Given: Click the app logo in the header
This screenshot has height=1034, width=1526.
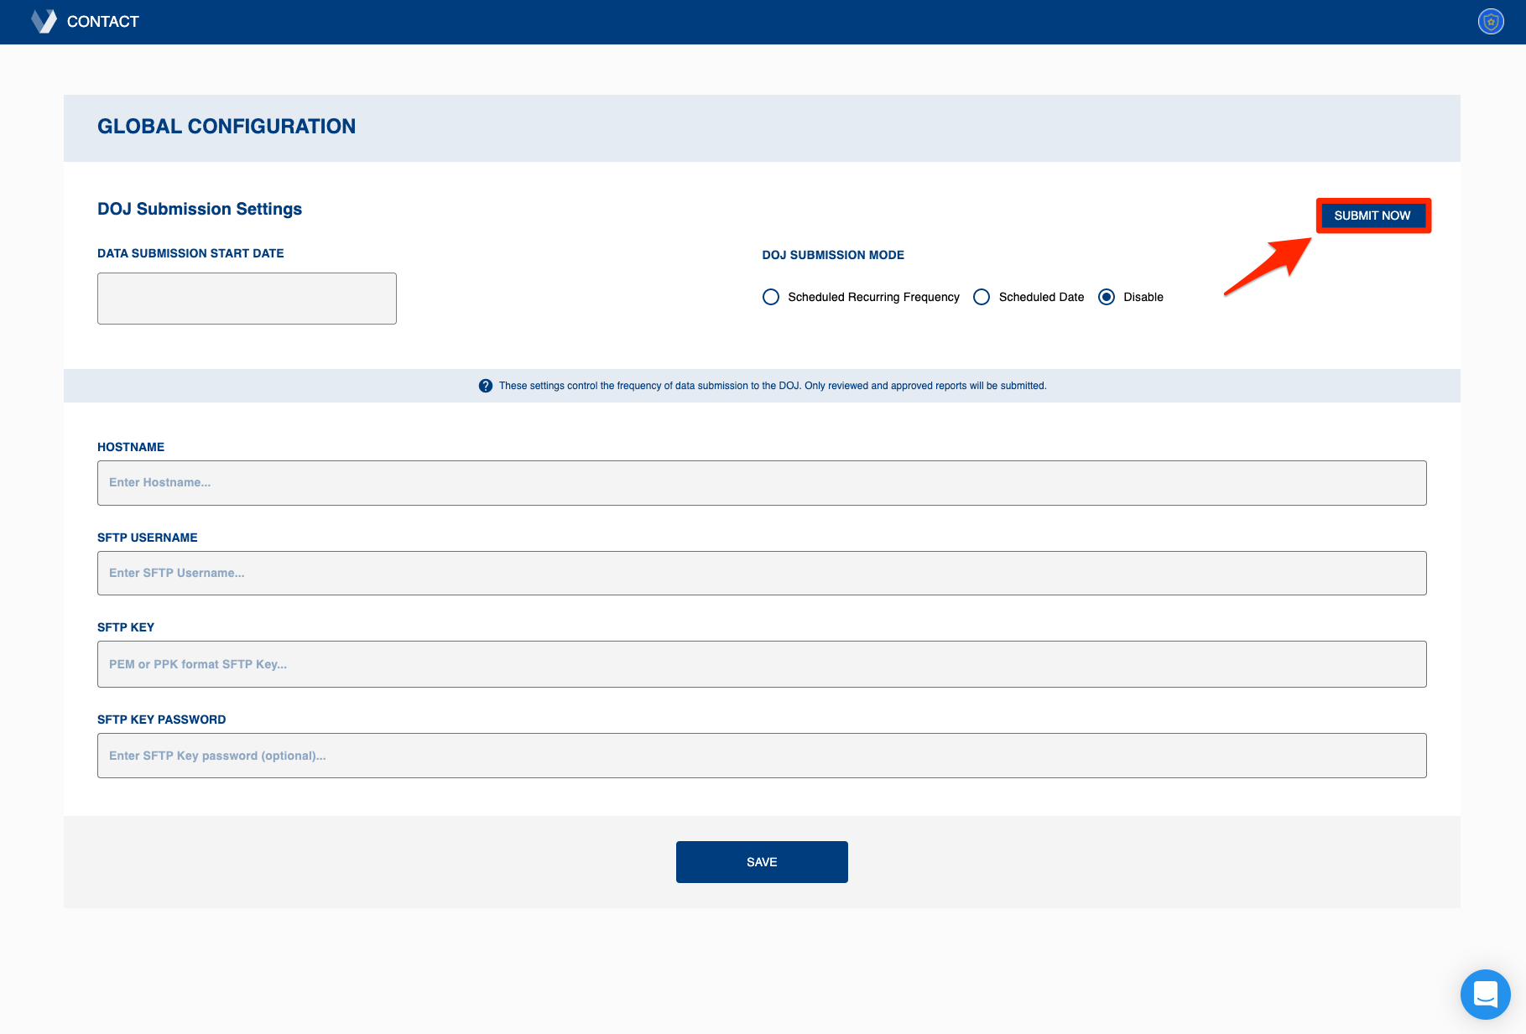Looking at the screenshot, I should pyautogui.click(x=44, y=22).
